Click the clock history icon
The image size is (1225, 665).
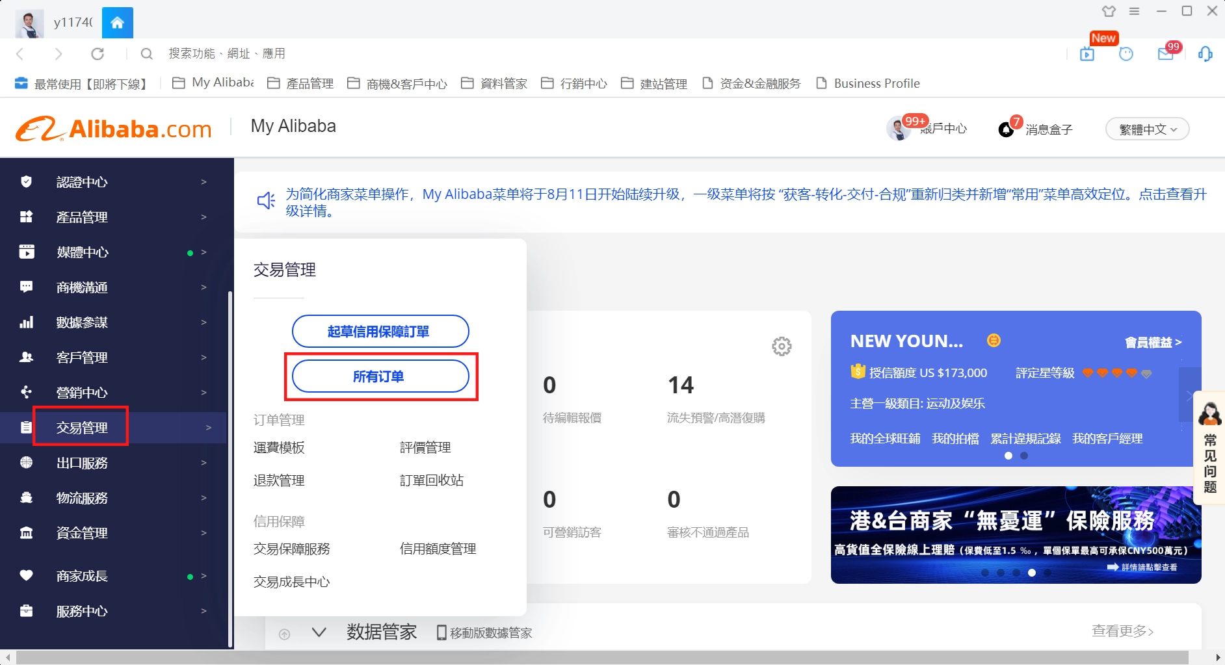1126,54
